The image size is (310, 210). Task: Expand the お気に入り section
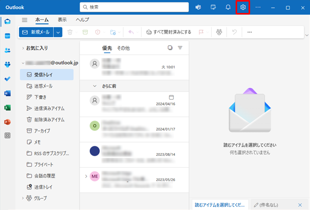[x=23, y=48]
